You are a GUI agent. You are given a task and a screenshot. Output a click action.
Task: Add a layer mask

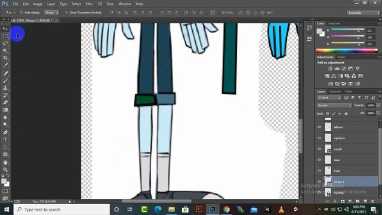click(343, 201)
